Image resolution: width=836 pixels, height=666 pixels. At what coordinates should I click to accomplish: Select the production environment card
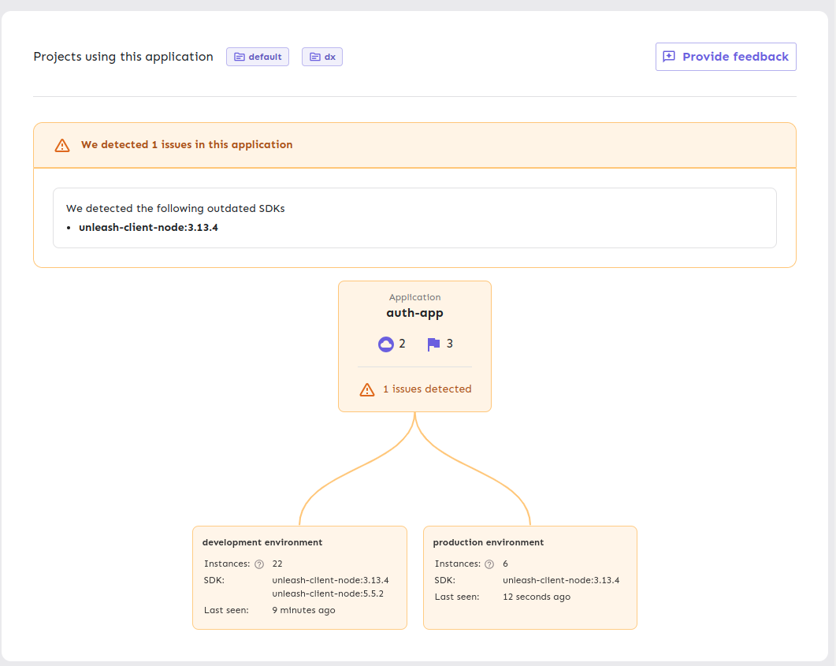point(529,578)
